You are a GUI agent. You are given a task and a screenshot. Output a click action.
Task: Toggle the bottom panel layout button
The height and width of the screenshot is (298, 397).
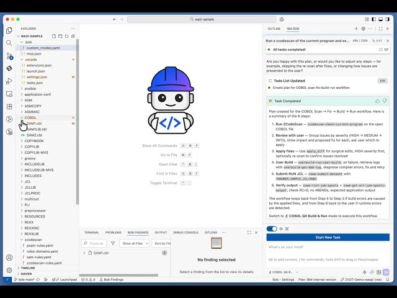380,19
